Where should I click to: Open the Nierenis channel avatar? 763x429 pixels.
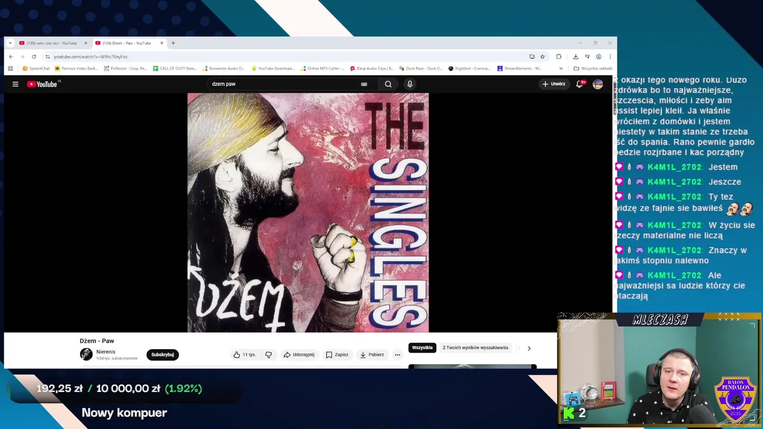pyautogui.click(x=86, y=355)
